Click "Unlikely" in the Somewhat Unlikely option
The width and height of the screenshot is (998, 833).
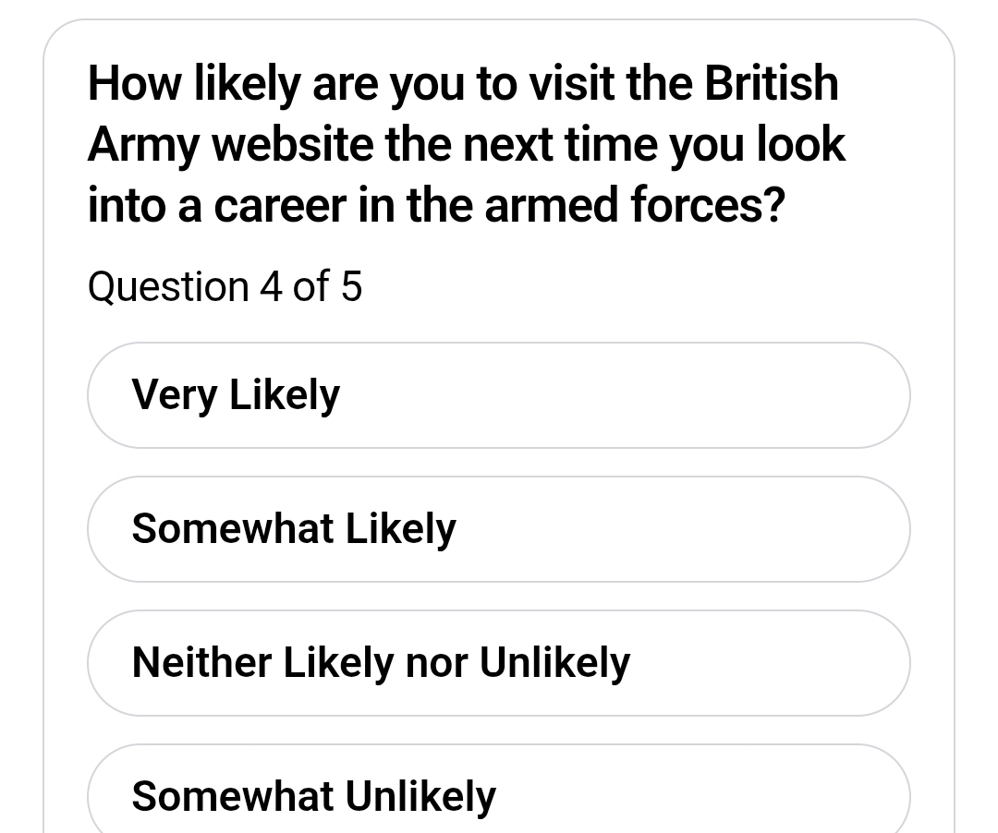point(420,796)
